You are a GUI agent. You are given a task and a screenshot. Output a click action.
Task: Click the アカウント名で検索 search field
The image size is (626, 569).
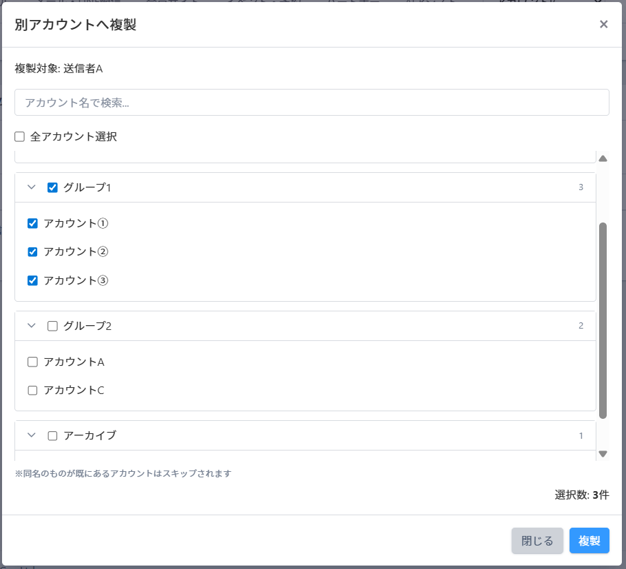click(311, 103)
